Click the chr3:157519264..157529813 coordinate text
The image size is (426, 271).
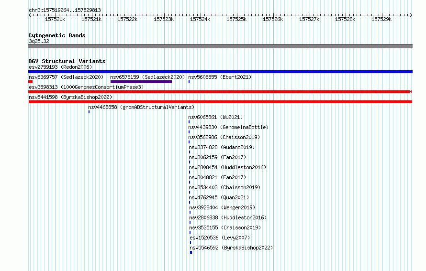tap(65, 10)
